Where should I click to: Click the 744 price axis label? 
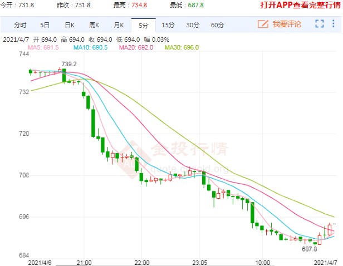tap(24, 54)
